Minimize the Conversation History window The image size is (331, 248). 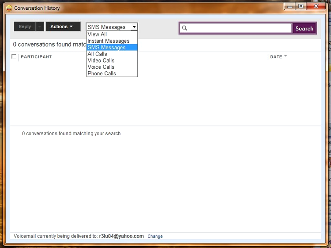pos(290,6)
